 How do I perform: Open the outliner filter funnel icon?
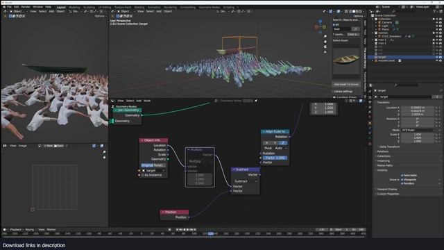tap(434, 11)
